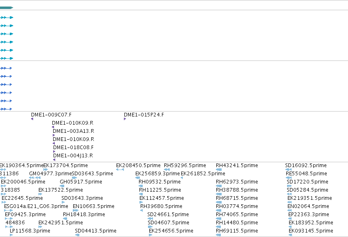The height and width of the screenshot is (237, 348).
Task: Open the SD04413.5prime label
Action: click(x=96, y=231)
